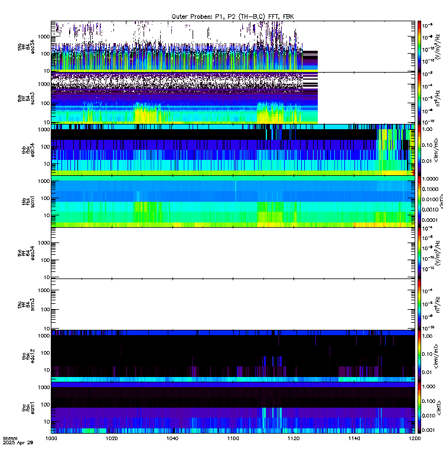Viewport: 443px width, 472px height.
Task: Click the 'thc fff 64 eac34' panel axis label
Action: pos(26,253)
